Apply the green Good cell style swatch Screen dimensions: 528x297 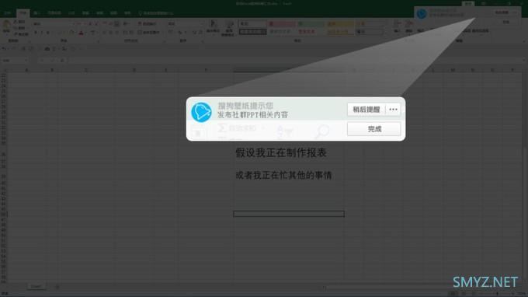(311, 24)
